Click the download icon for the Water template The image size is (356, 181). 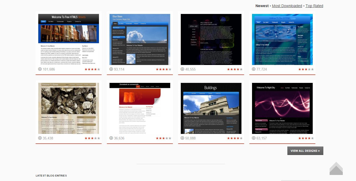253,69
